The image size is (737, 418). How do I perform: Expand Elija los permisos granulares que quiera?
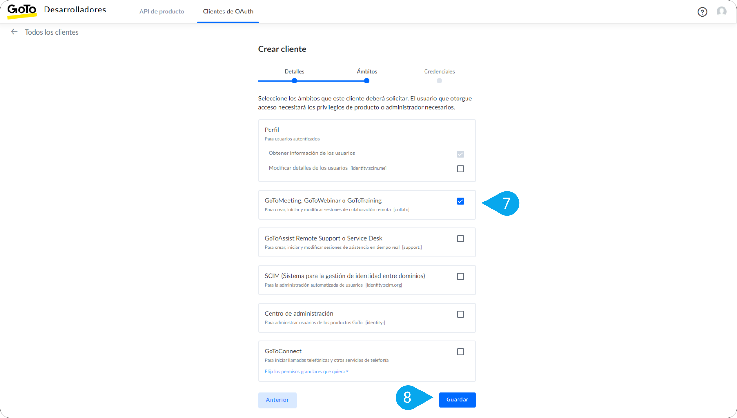[x=306, y=372]
